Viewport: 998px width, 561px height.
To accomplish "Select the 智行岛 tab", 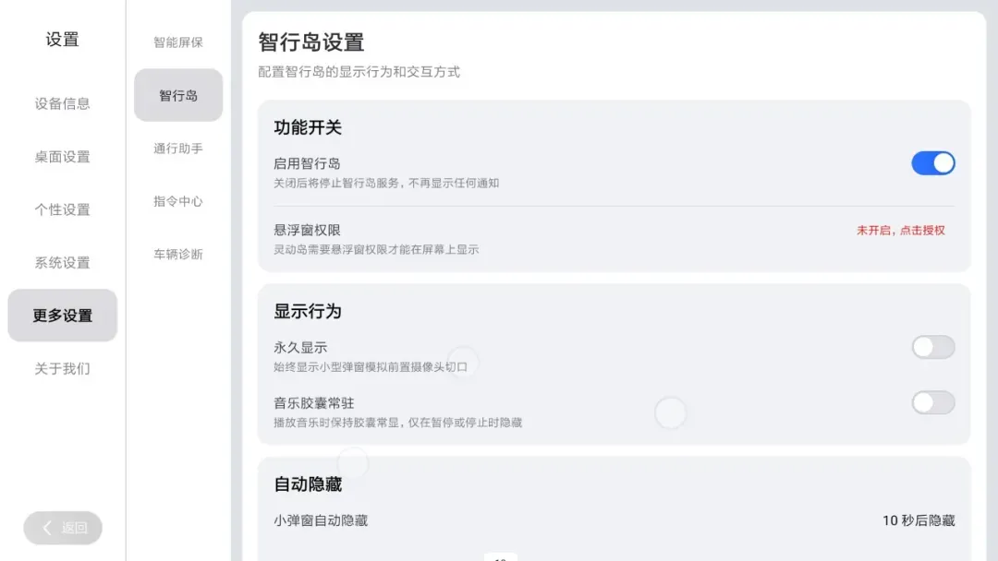I will click(177, 95).
